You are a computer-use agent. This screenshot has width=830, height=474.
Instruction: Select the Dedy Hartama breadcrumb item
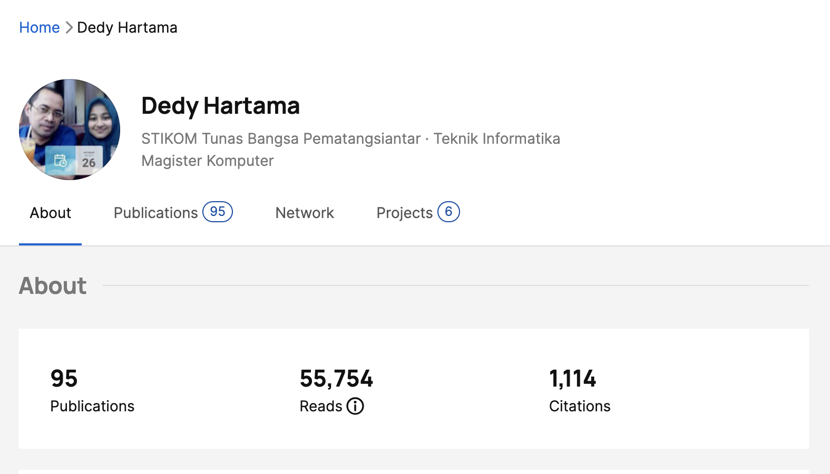[127, 27]
